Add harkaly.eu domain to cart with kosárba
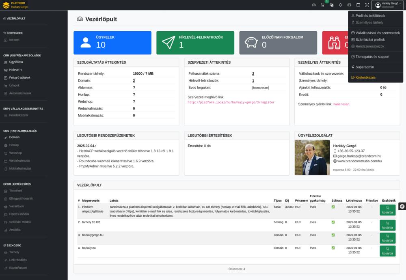The width and height of the screenshot is (406, 280). pos(387,251)
